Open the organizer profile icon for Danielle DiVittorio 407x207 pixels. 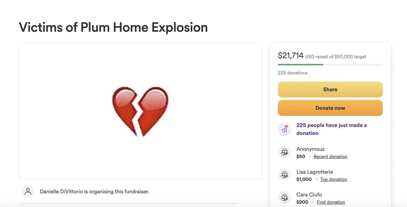click(x=28, y=191)
